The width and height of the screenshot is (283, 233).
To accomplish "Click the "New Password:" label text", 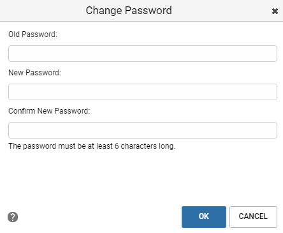I will pos(34,73).
